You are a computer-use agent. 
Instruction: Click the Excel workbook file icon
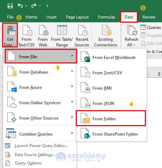(85, 57)
